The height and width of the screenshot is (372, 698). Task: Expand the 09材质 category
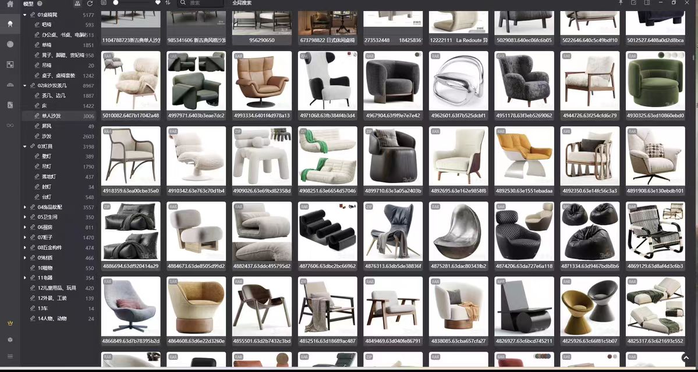tap(25, 257)
